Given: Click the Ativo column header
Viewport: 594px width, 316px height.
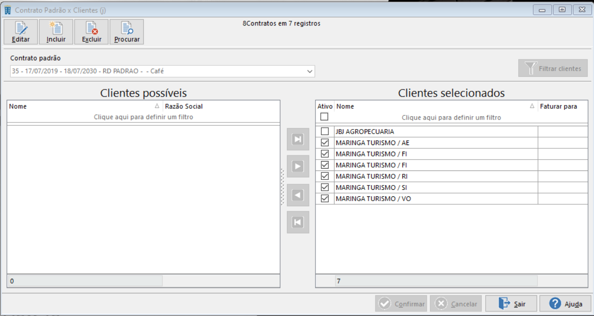Looking at the screenshot, I should (325, 106).
